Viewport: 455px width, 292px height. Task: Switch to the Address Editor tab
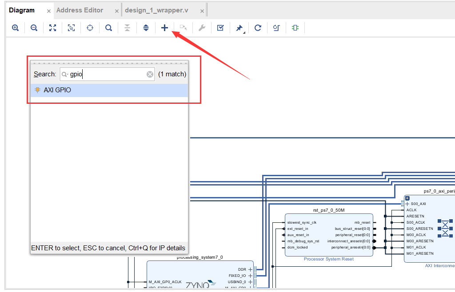(80, 10)
